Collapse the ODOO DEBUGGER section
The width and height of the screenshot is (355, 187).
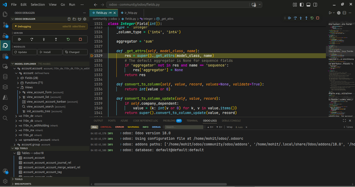[25, 19]
